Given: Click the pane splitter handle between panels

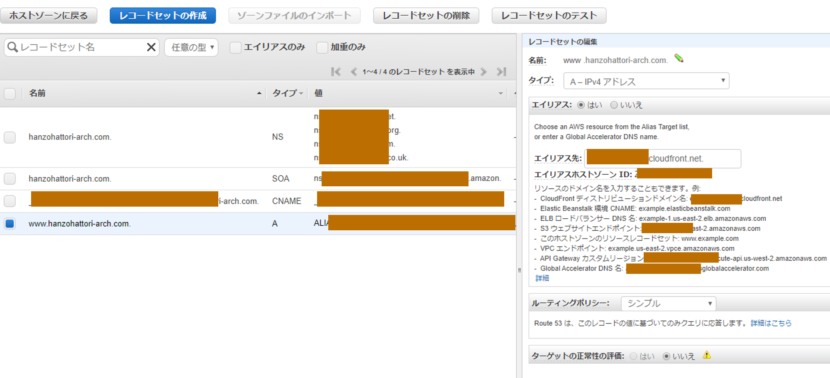Looking at the screenshot, I should (x=519, y=271).
